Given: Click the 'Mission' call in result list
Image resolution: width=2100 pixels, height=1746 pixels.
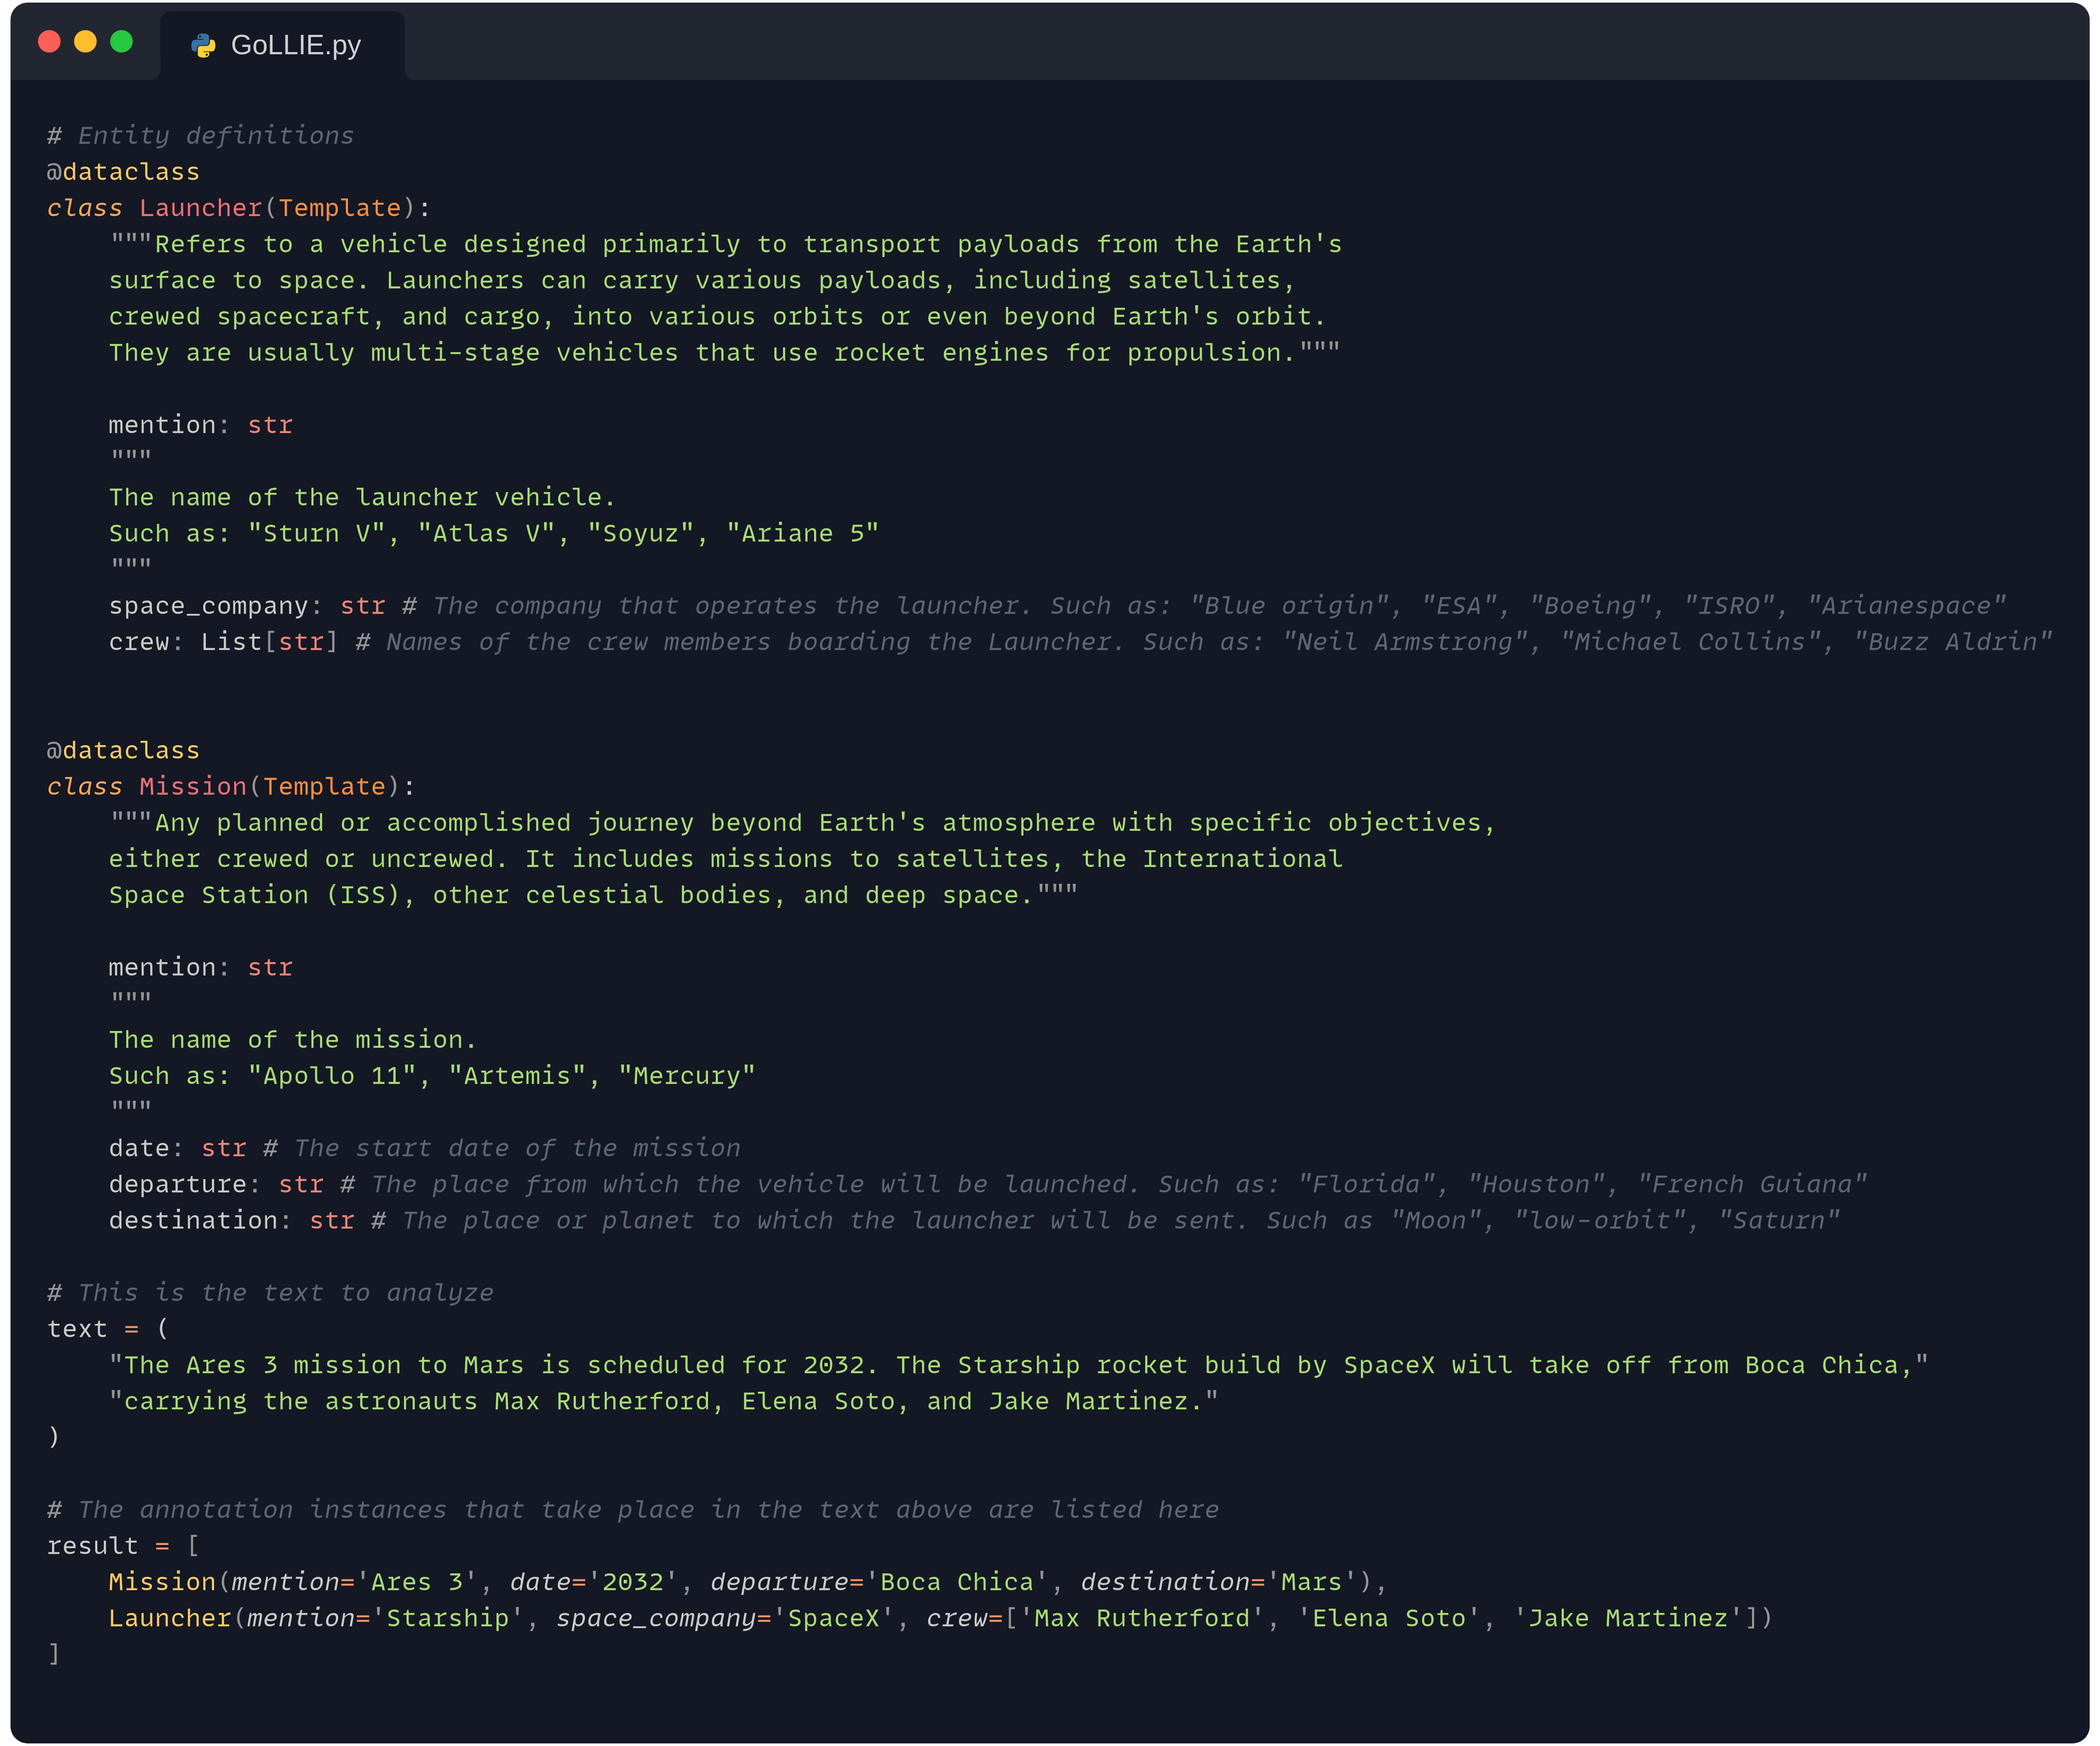Looking at the screenshot, I should tap(162, 1582).
